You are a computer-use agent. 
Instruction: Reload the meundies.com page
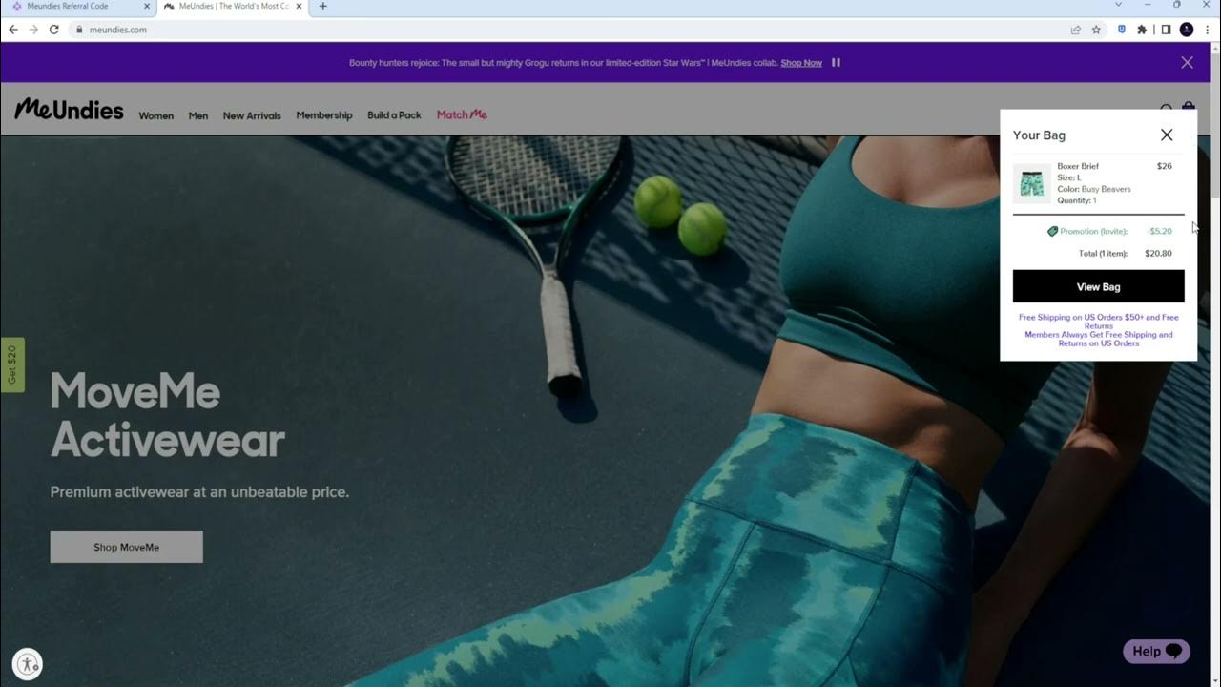pyautogui.click(x=54, y=30)
